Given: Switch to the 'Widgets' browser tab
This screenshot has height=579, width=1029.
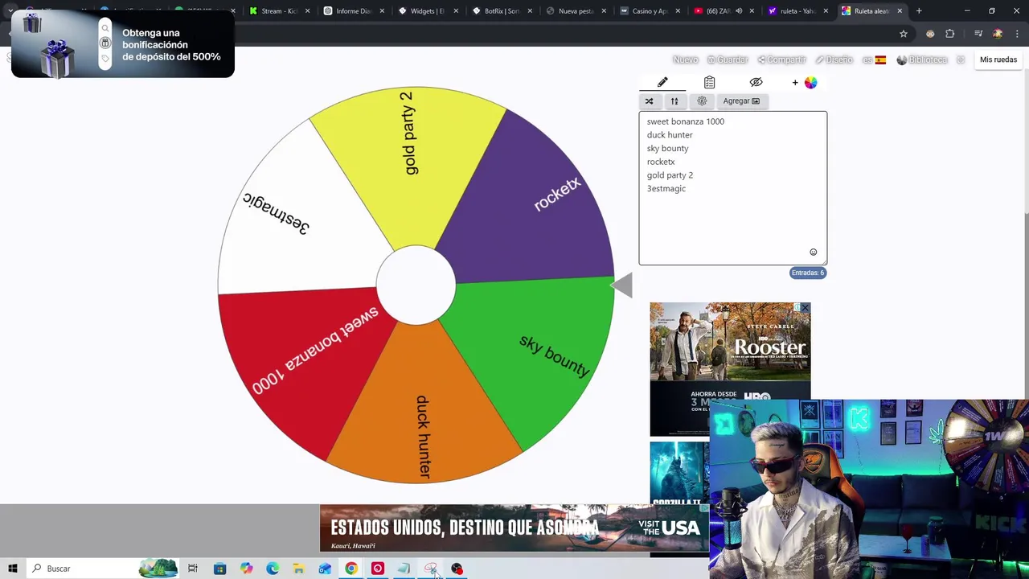Looking at the screenshot, I should coord(426,11).
